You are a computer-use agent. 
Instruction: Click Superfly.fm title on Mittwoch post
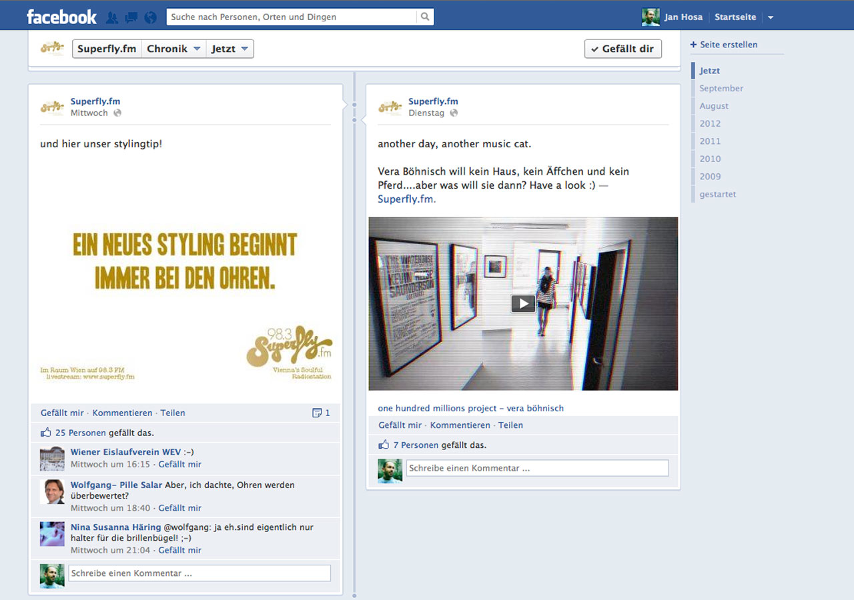point(95,101)
